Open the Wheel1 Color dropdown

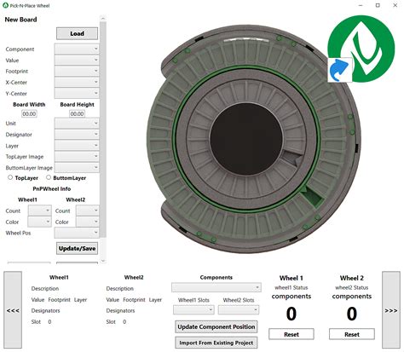[39, 222]
